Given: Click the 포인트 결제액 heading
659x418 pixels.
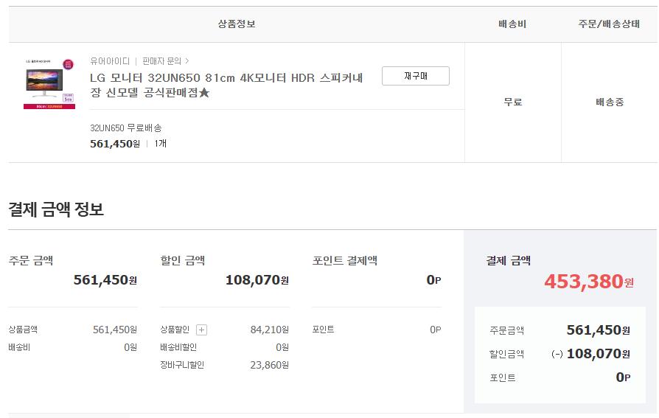Looking at the screenshot, I should 345,261.
